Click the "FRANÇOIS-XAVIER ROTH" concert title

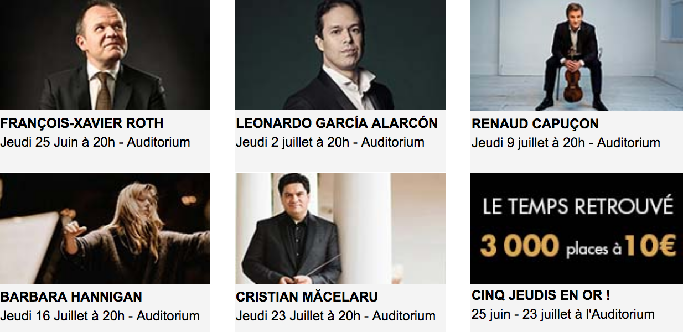click(x=82, y=123)
